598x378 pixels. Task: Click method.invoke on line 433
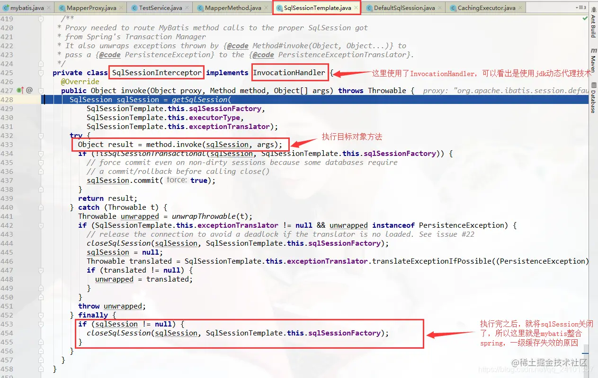[x=174, y=145]
